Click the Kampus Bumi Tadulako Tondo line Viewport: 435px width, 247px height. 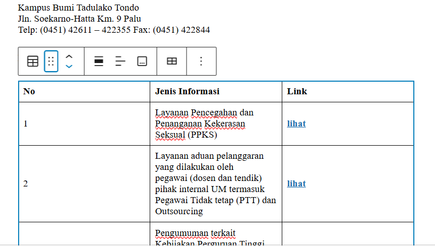tap(78, 8)
